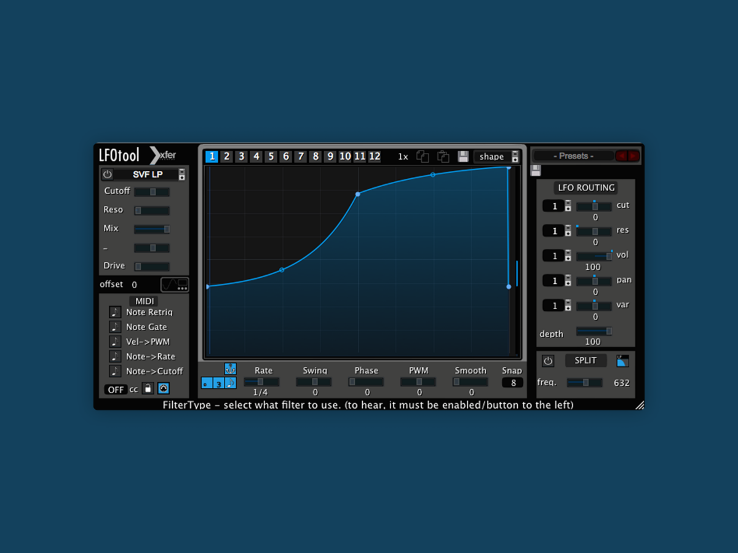Toggle the Note Retrig MIDI note icon

115,312
